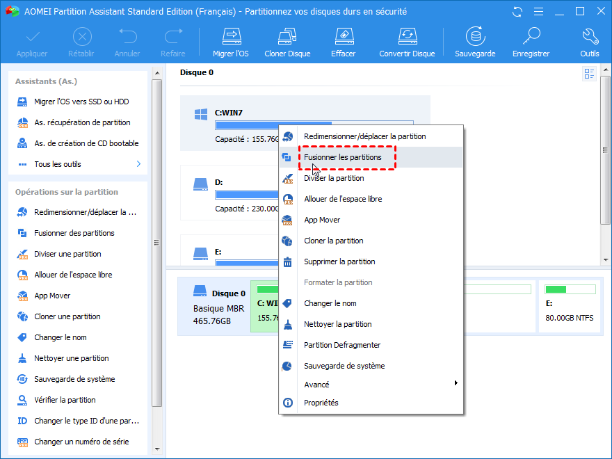Toggle the disk list view mode icon
The width and height of the screenshot is (612, 459).
tap(589, 74)
